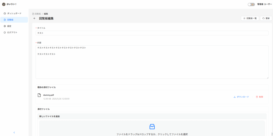Click the 新しいファイルを追加 header
The width and height of the screenshot is (273, 136).
coord(152,116)
